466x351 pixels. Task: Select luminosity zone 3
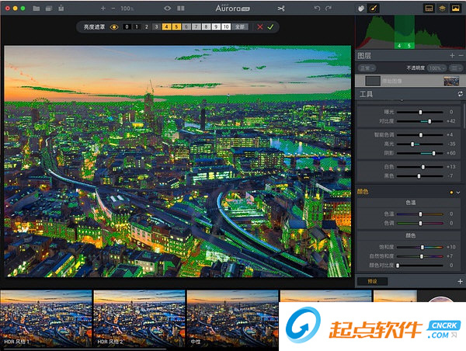click(x=157, y=26)
